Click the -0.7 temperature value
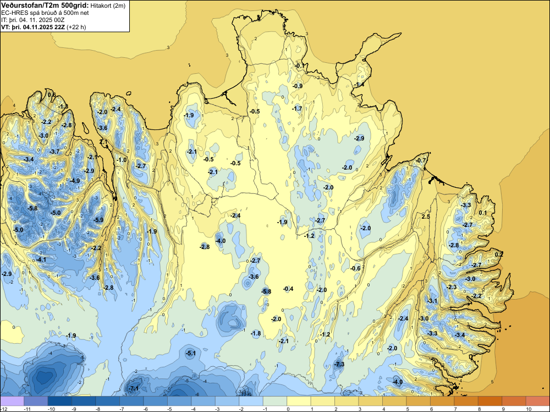This screenshot has width=550, height=412. (421, 160)
